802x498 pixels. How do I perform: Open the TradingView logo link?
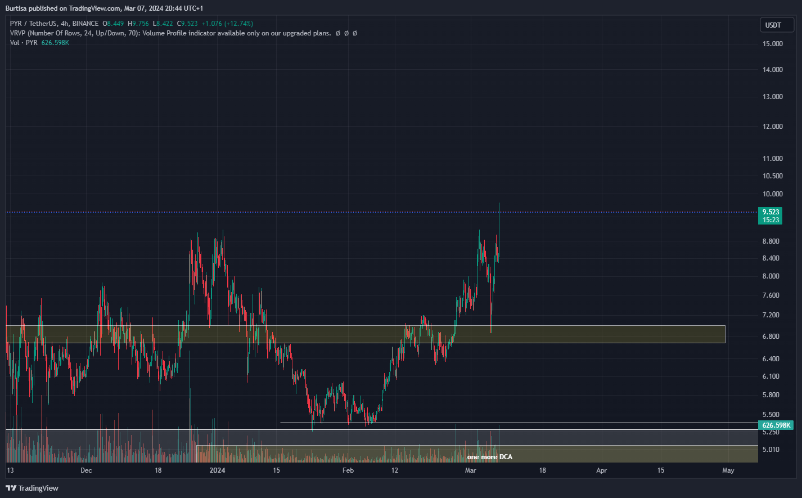point(32,488)
